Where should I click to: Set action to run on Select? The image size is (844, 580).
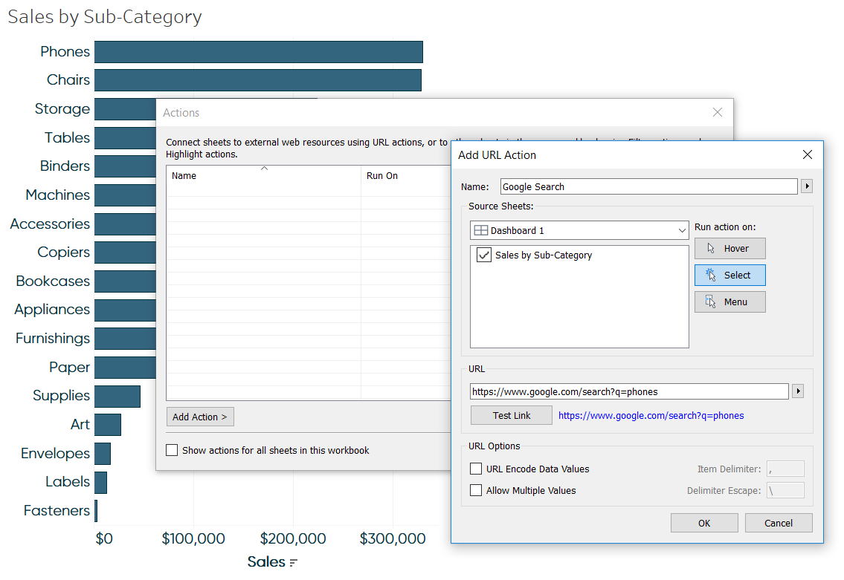tap(729, 275)
